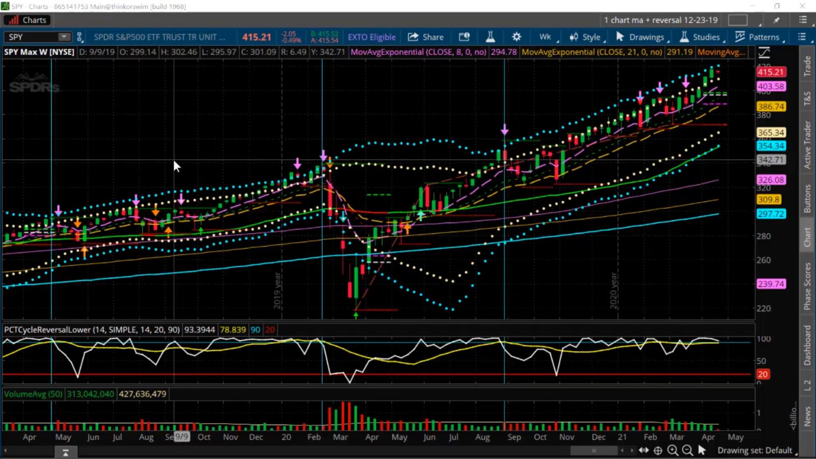The width and height of the screenshot is (816, 459).
Task: Click the 2020 year marker on chart
Action: (614, 290)
